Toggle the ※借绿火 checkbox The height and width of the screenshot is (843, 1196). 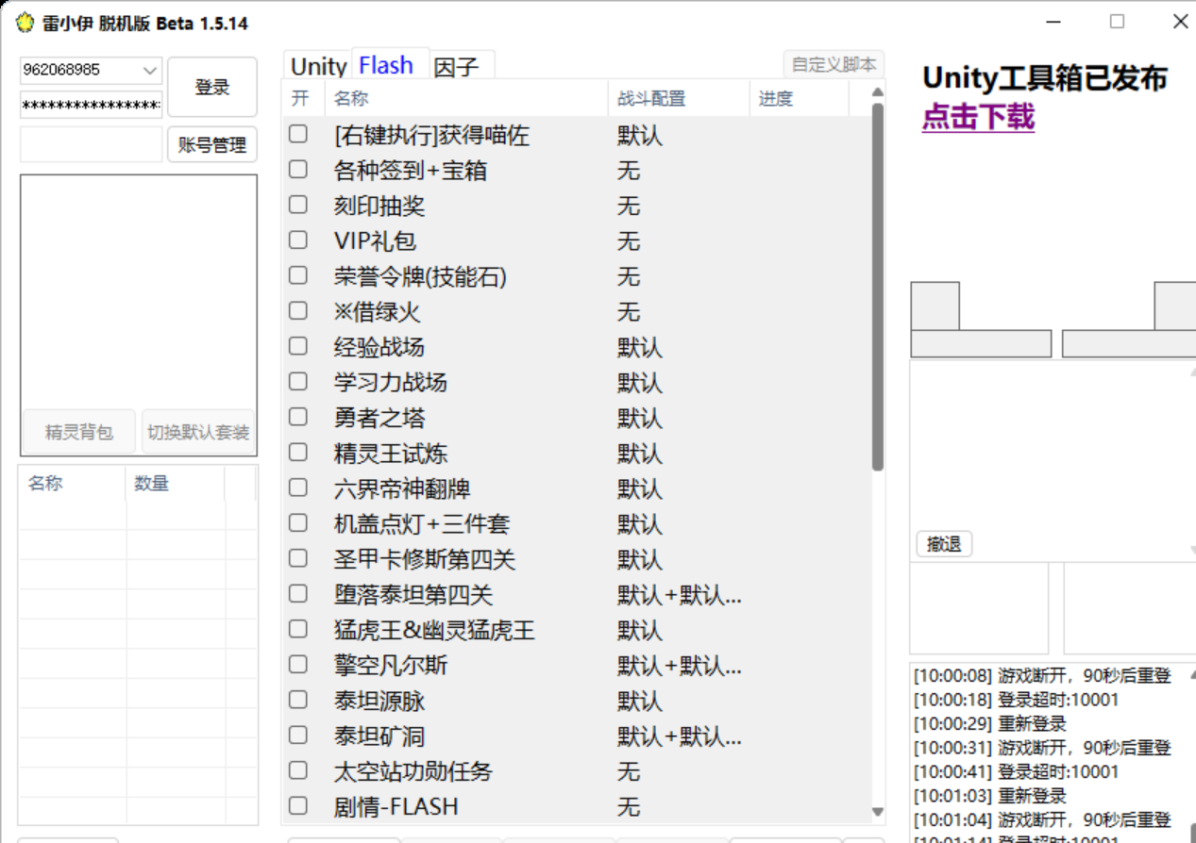[x=298, y=311]
